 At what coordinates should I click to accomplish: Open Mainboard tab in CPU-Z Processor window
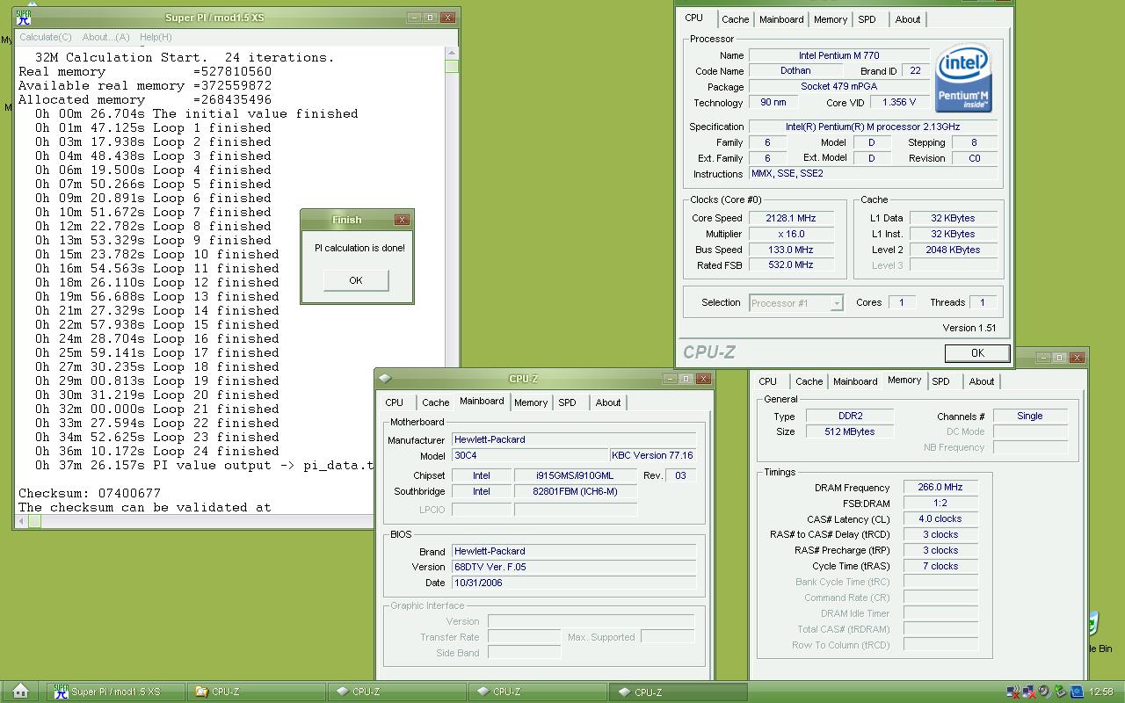click(x=781, y=19)
